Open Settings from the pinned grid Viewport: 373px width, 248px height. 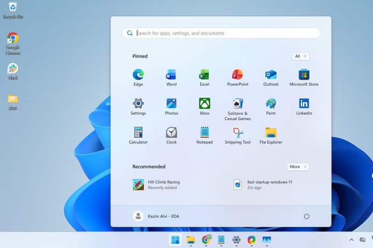click(138, 107)
